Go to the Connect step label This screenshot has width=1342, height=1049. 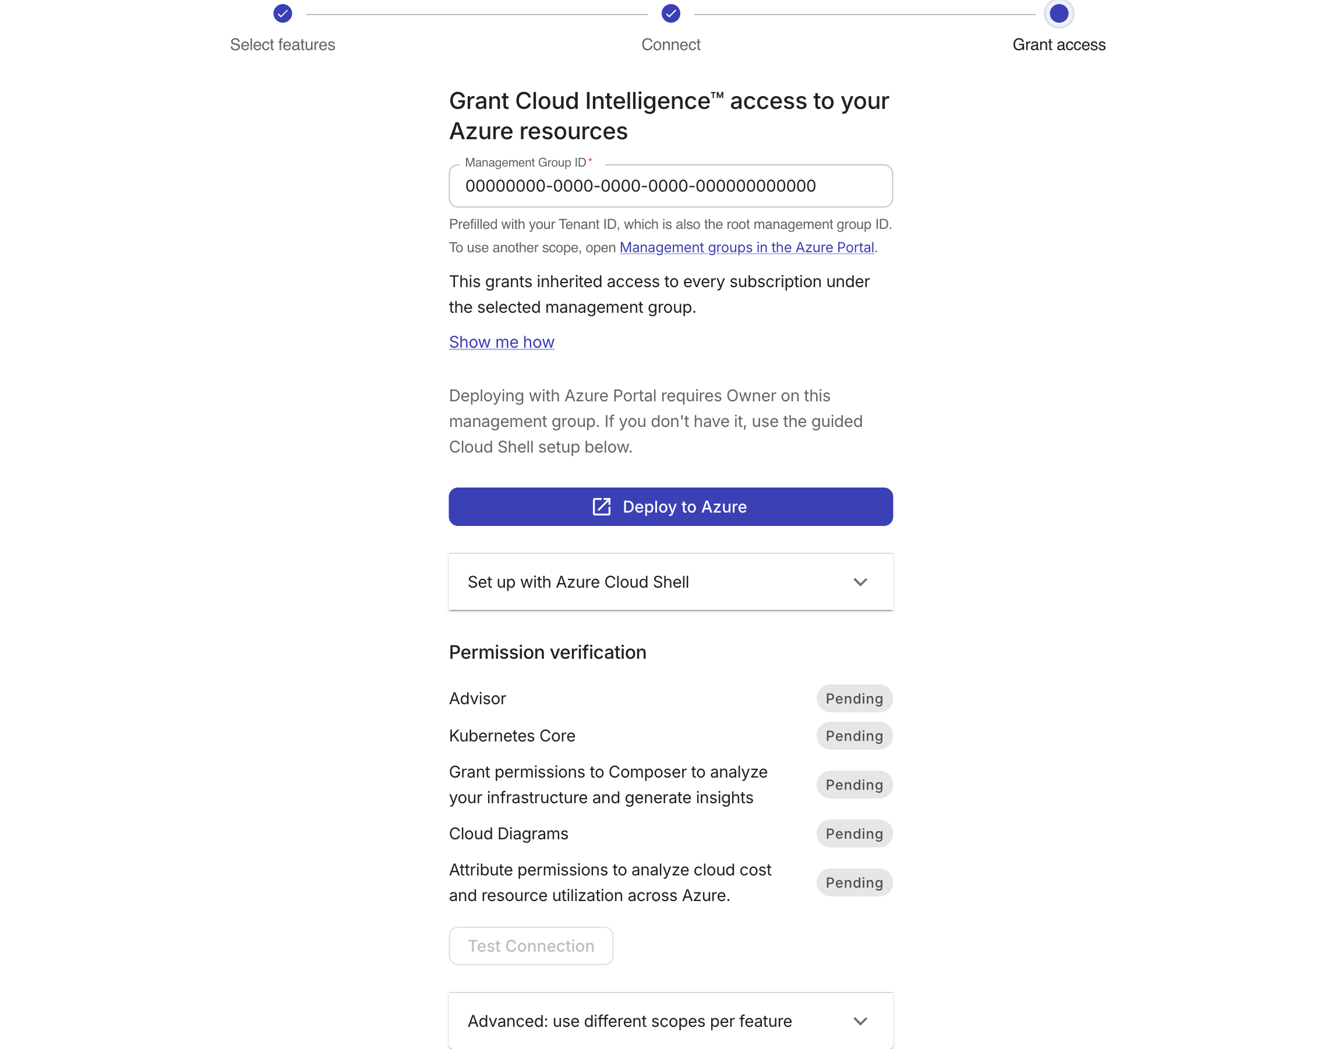(670, 45)
